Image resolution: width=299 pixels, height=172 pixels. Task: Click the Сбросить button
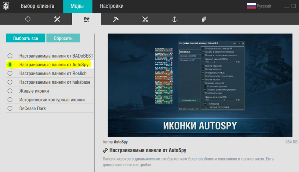click(63, 38)
